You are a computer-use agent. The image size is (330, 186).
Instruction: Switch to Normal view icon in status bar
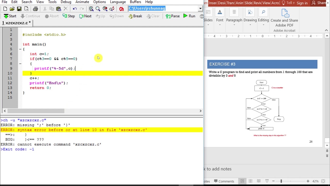[242, 181]
